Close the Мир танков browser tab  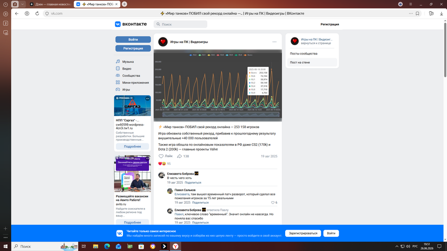[x=116, y=4]
